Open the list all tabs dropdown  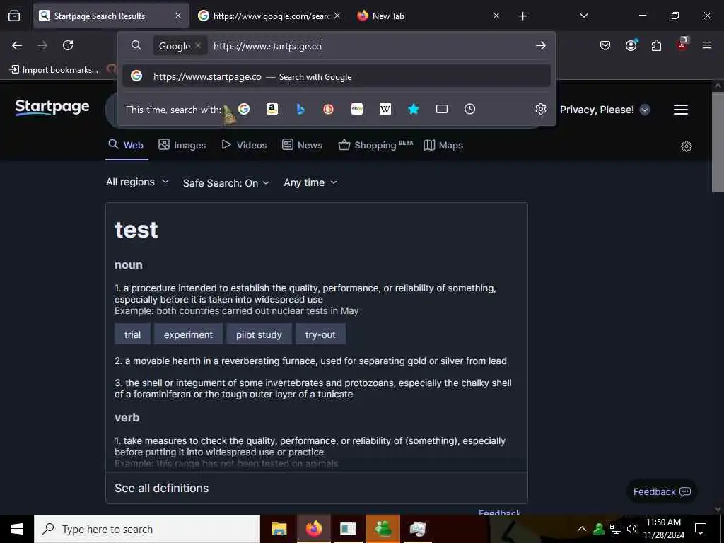point(583,16)
